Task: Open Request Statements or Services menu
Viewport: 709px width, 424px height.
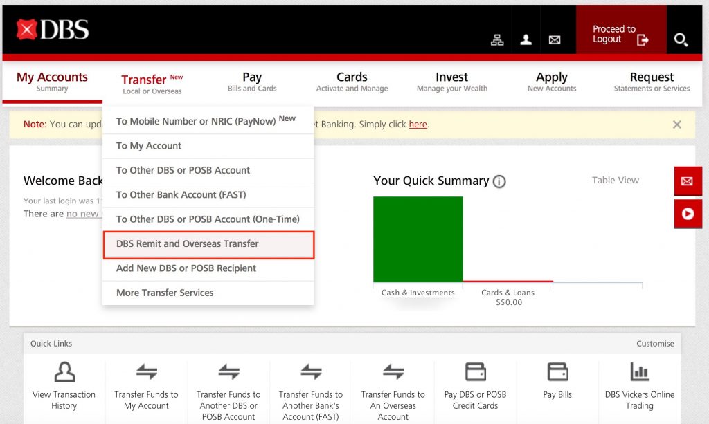Action: pyautogui.click(x=652, y=82)
